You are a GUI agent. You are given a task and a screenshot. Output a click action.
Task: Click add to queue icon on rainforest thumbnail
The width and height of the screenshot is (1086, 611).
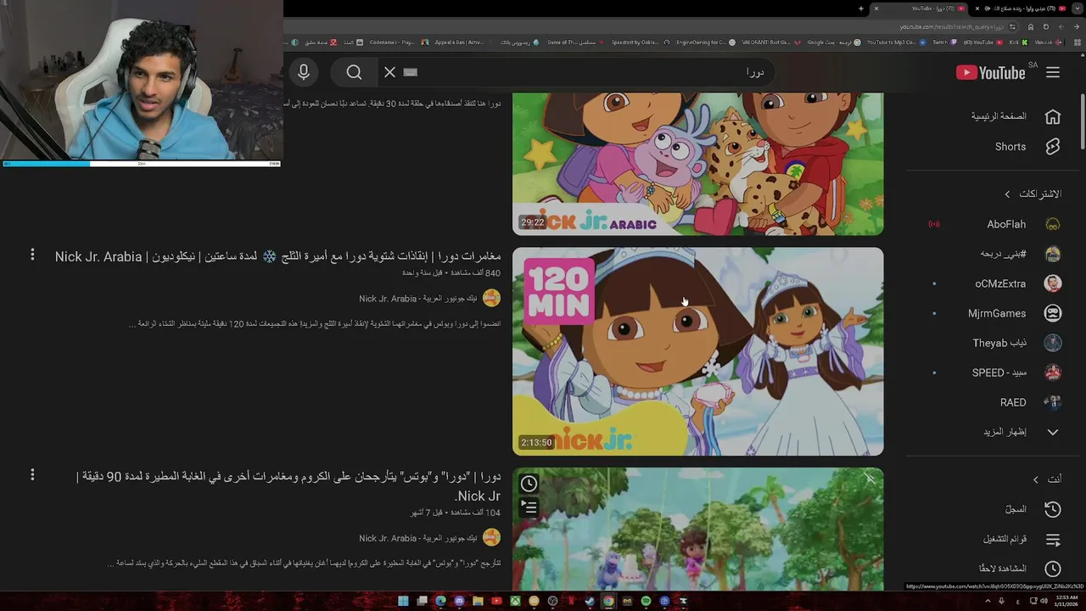pos(529,507)
